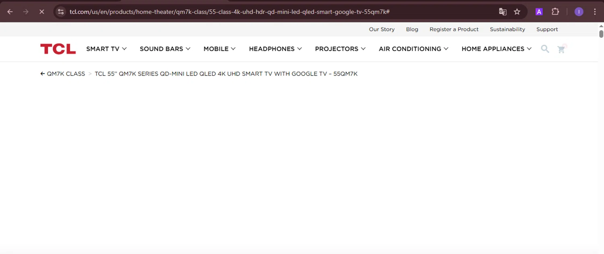The height and width of the screenshot is (254, 604).
Task: Open the Sustainability link
Action: point(507,29)
